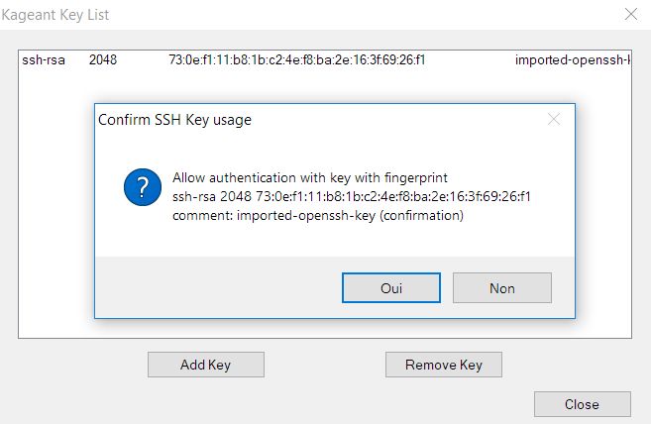The height and width of the screenshot is (424, 651).
Task: Click the blue question mark icon
Action: tap(143, 187)
